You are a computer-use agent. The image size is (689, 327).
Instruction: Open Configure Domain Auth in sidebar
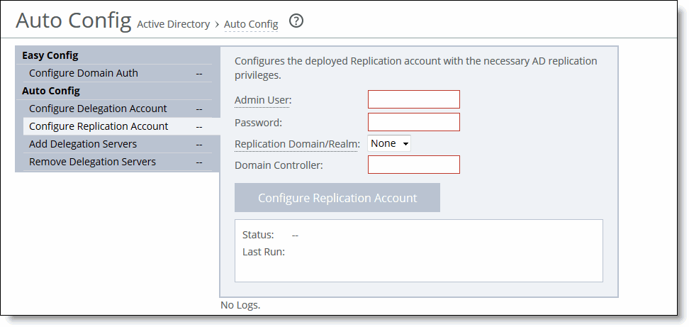pyautogui.click(x=118, y=73)
